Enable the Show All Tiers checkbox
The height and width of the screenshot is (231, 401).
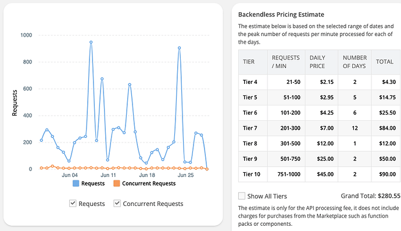click(242, 196)
